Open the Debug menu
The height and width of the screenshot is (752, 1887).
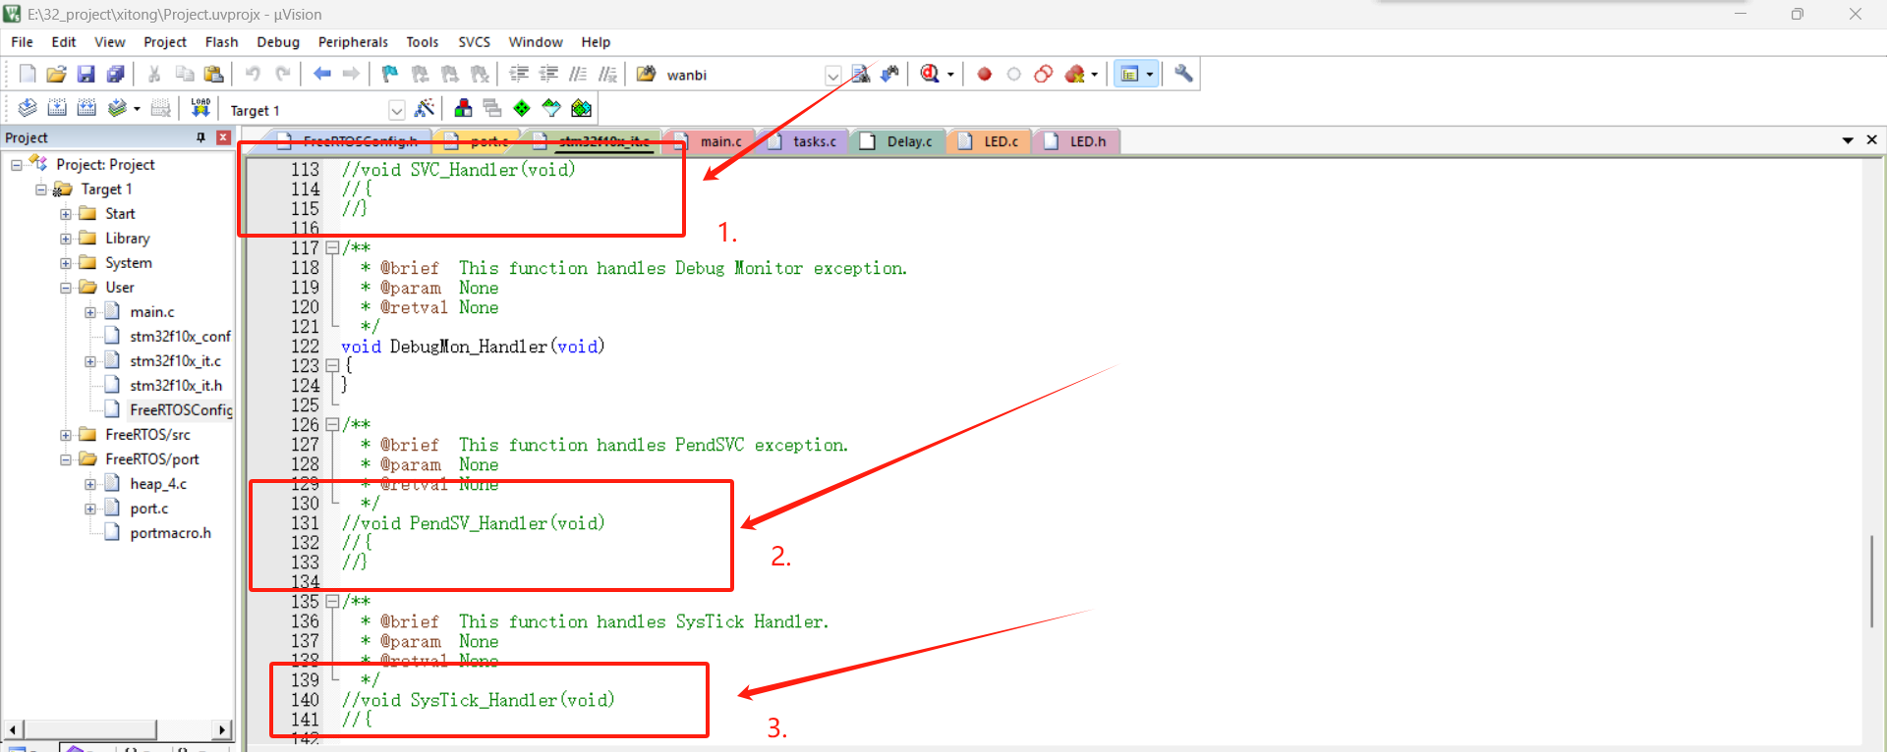click(x=278, y=42)
